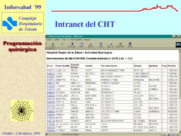Click the spider web image
181x136 pixels.
22,110
